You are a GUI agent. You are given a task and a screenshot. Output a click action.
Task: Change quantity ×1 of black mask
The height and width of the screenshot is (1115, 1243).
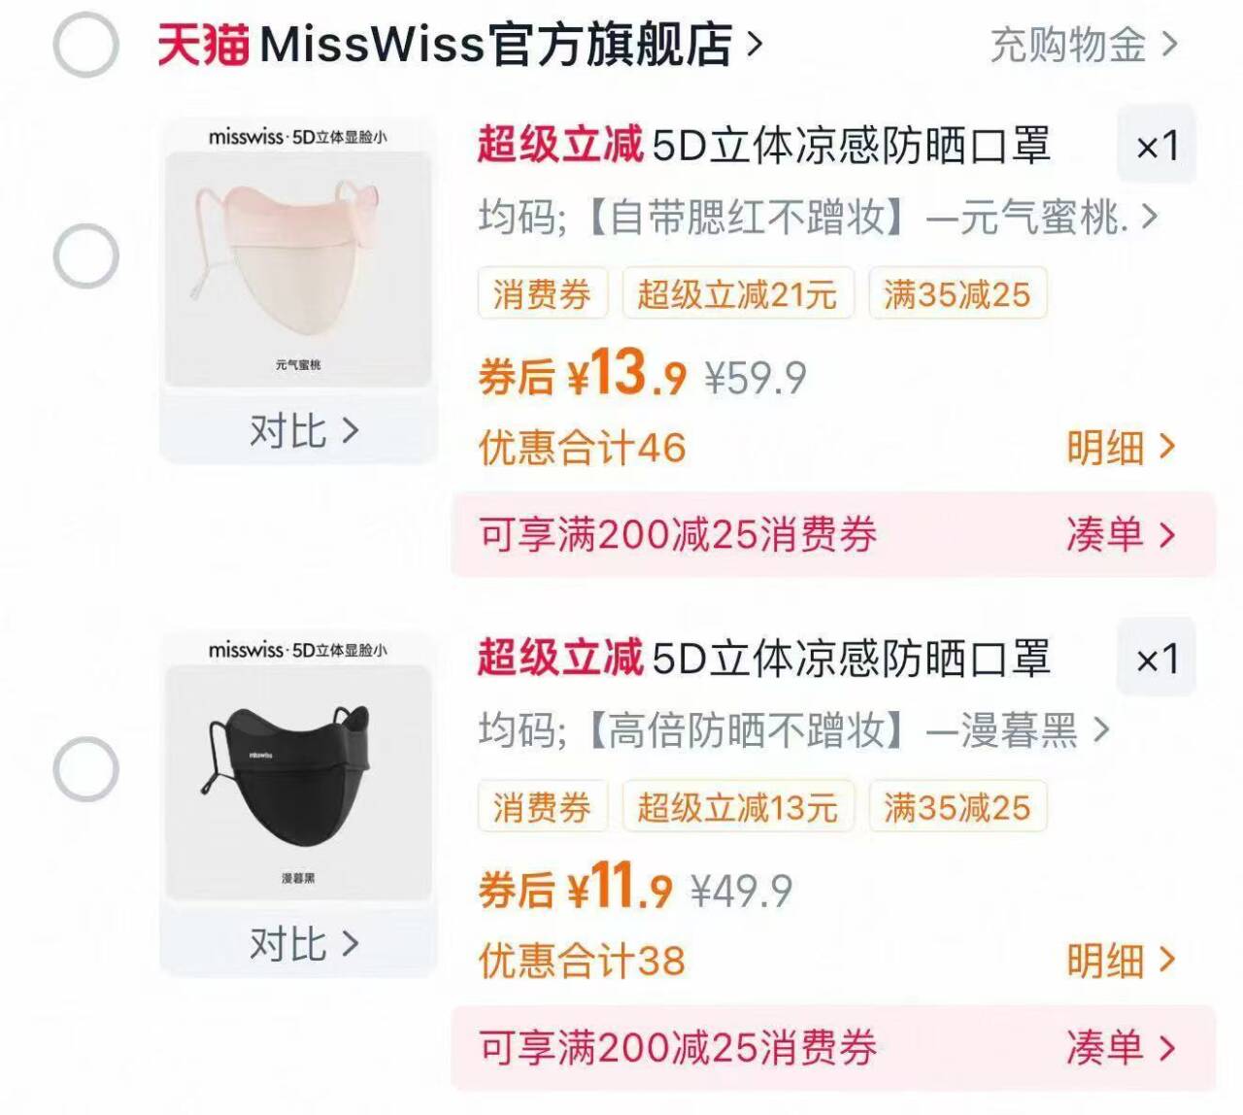[1157, 659]
